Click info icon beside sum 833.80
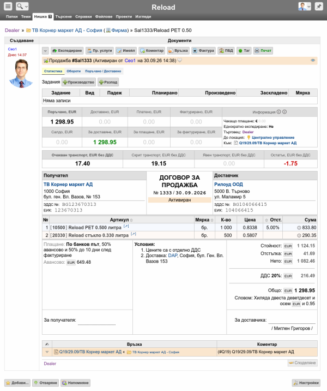Viewport: 327px width, 391px height. coord(299,228)
